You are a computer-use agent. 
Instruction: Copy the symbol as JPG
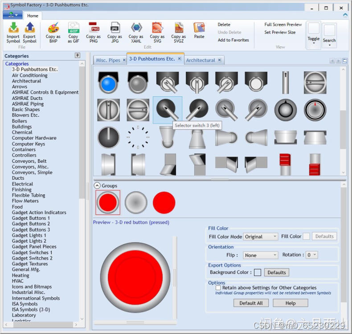[x=115, y=33]
